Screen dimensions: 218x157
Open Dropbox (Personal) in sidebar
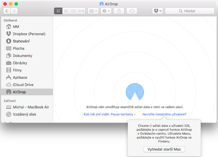tap(27, 34)
